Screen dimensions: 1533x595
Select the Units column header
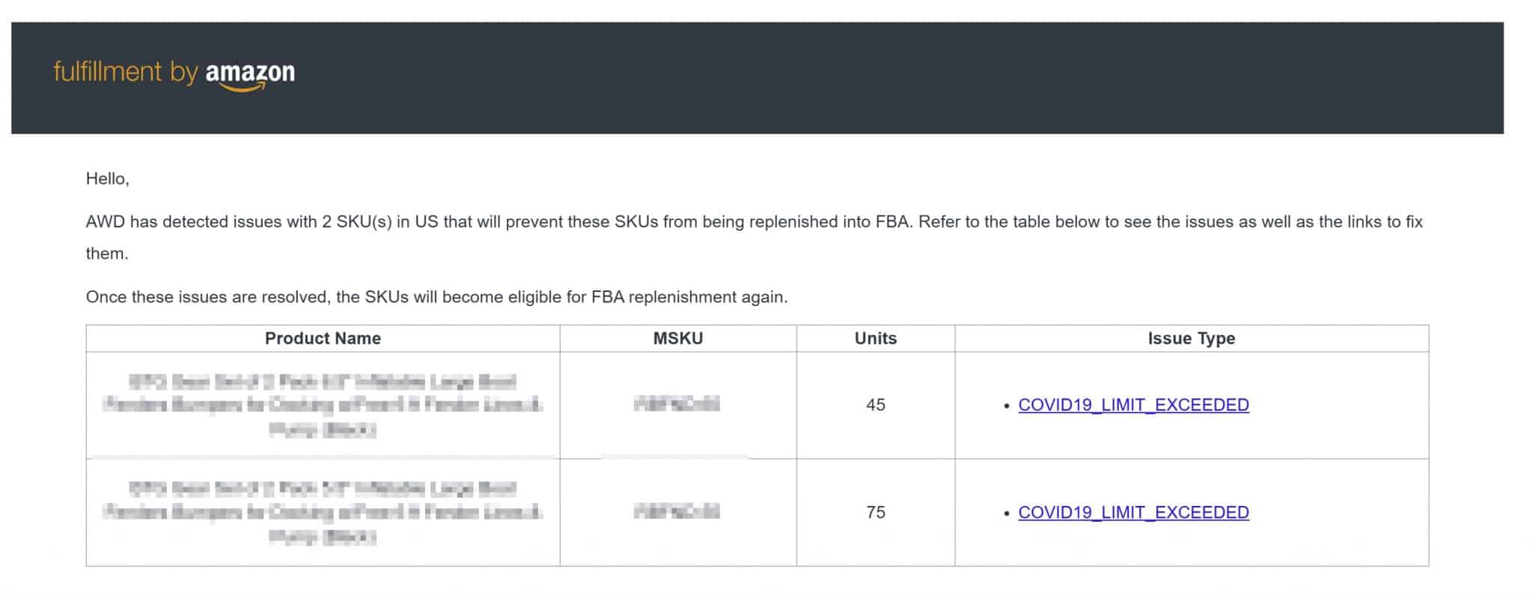click(875, 338)
